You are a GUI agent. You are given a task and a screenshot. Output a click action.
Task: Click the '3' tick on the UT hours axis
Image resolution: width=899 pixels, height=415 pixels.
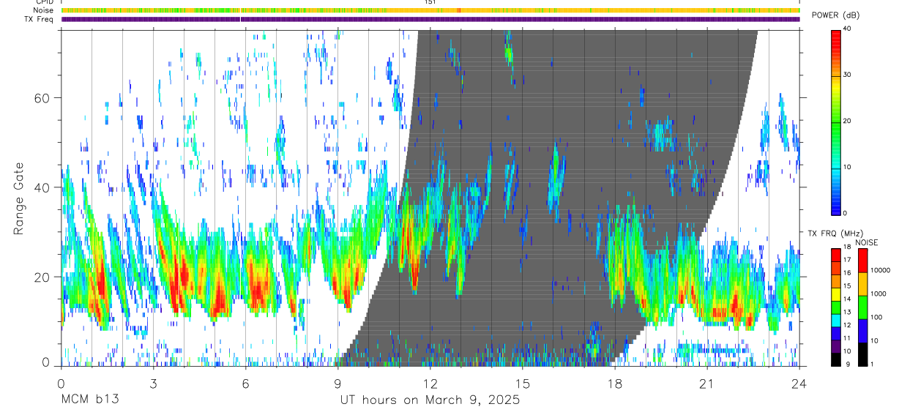click(x=154, y=384)
